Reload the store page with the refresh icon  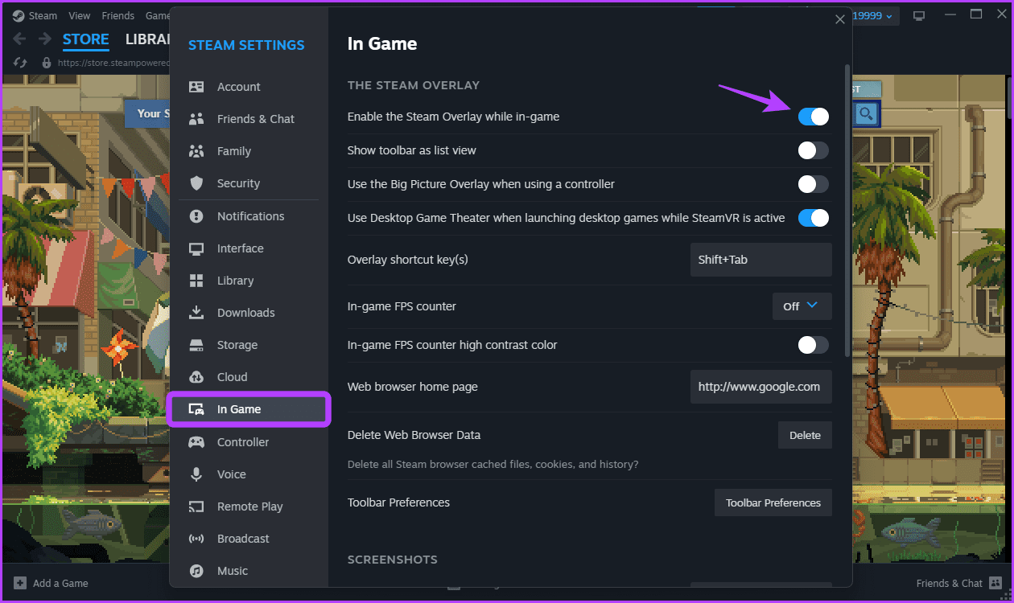[20, 62]
